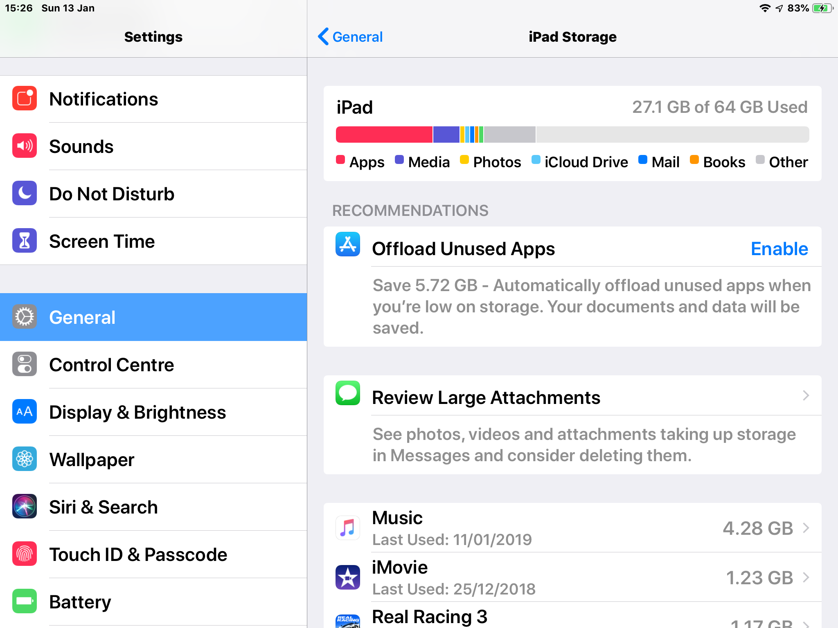Open Sounds via its speaker icon
Screen dimensions: 838x628
pyautogui.click(x=25, y=146)
